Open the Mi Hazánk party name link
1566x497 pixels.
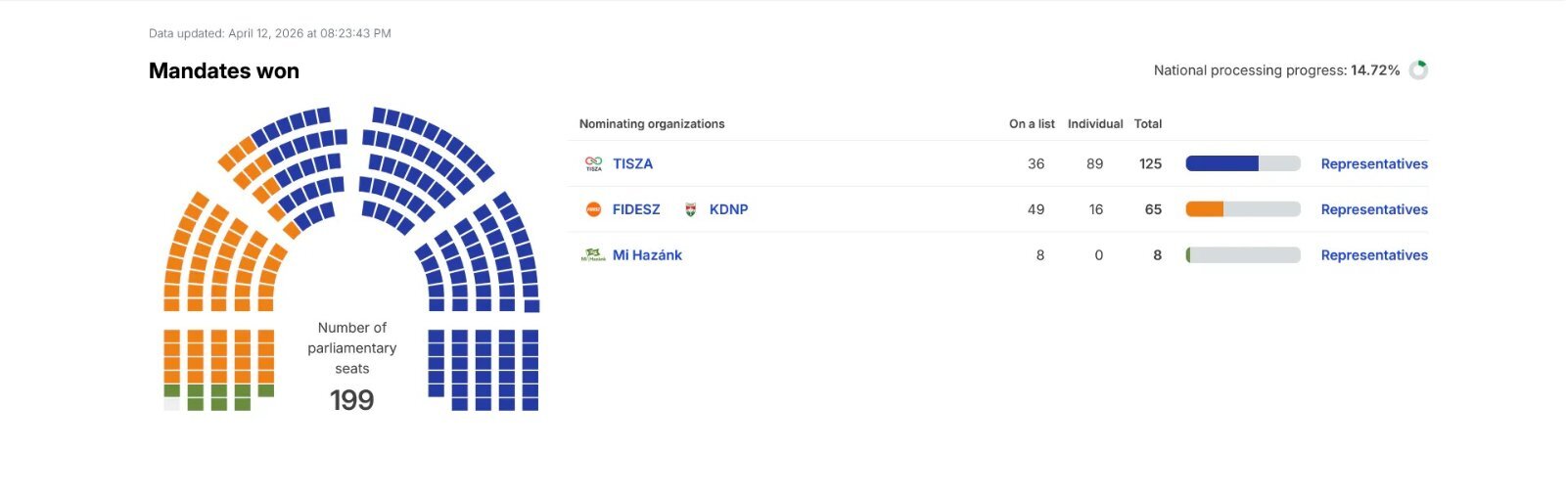647,255
